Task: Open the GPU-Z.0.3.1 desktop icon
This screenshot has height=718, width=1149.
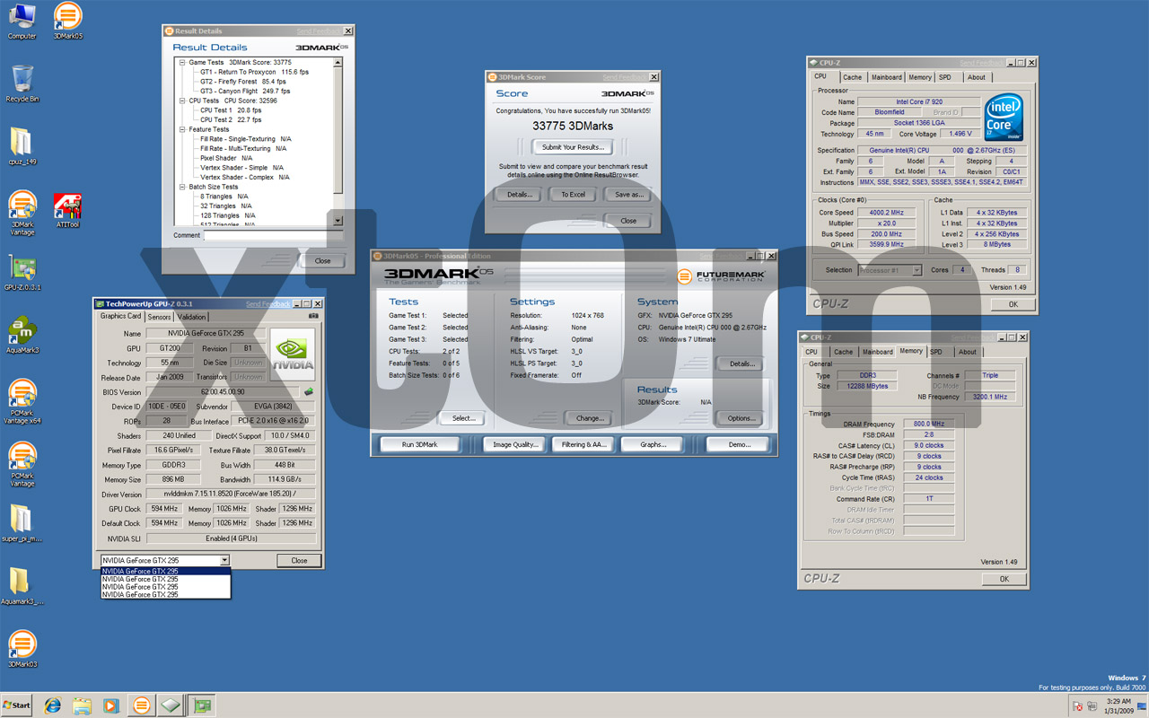Action: click(22, 273)
